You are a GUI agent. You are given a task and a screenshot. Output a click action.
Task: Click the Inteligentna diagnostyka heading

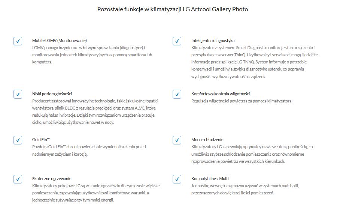pos(213,40)
